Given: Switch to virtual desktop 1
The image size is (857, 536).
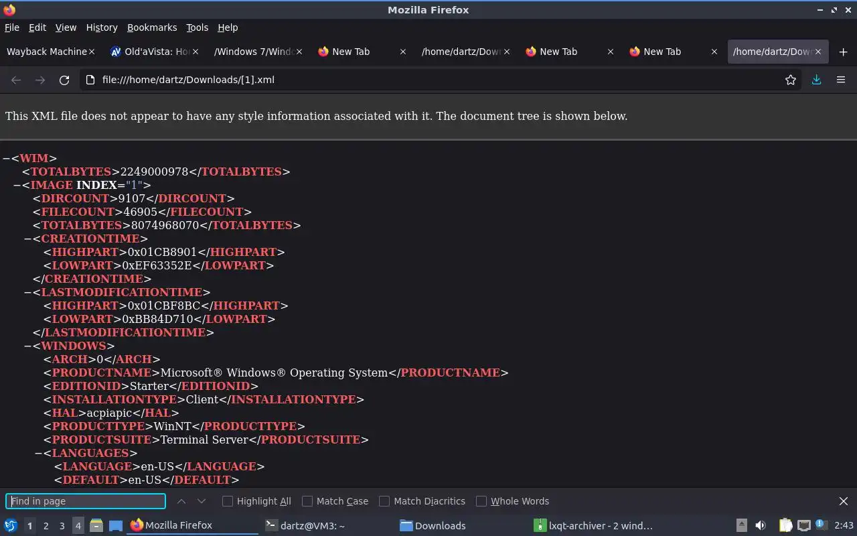Looking at the screenshot, I should pos(29,526).
